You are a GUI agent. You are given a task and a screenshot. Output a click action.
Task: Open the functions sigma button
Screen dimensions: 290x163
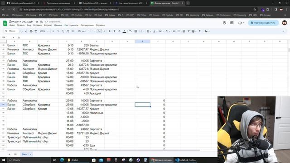[x=200, y=31]
